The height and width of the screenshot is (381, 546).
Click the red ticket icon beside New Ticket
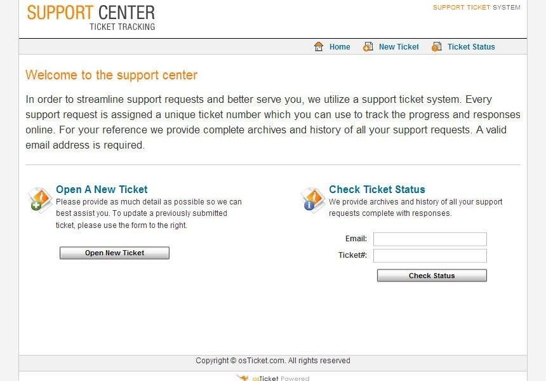click(368, 46)
